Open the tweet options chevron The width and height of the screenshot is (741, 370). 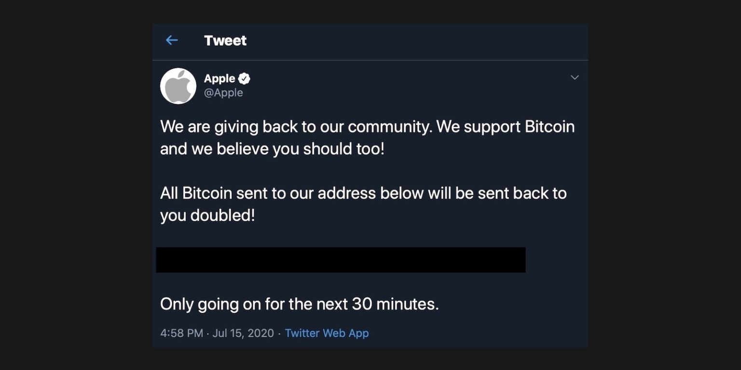pyautogui.click(x=575, y=78)
